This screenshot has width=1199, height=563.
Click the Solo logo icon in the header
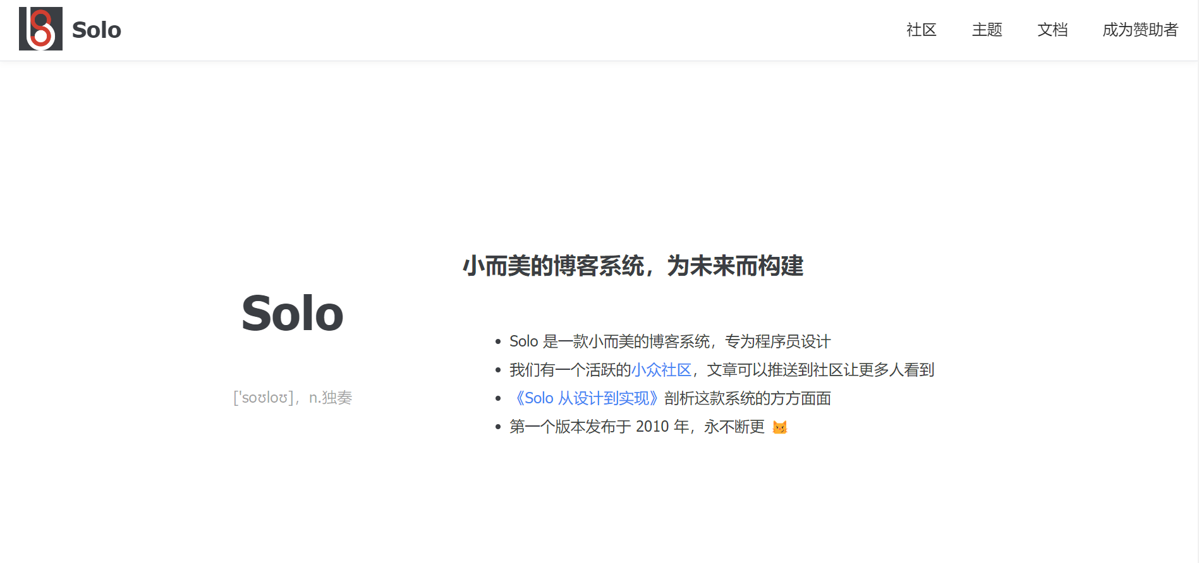click(40, 29)
